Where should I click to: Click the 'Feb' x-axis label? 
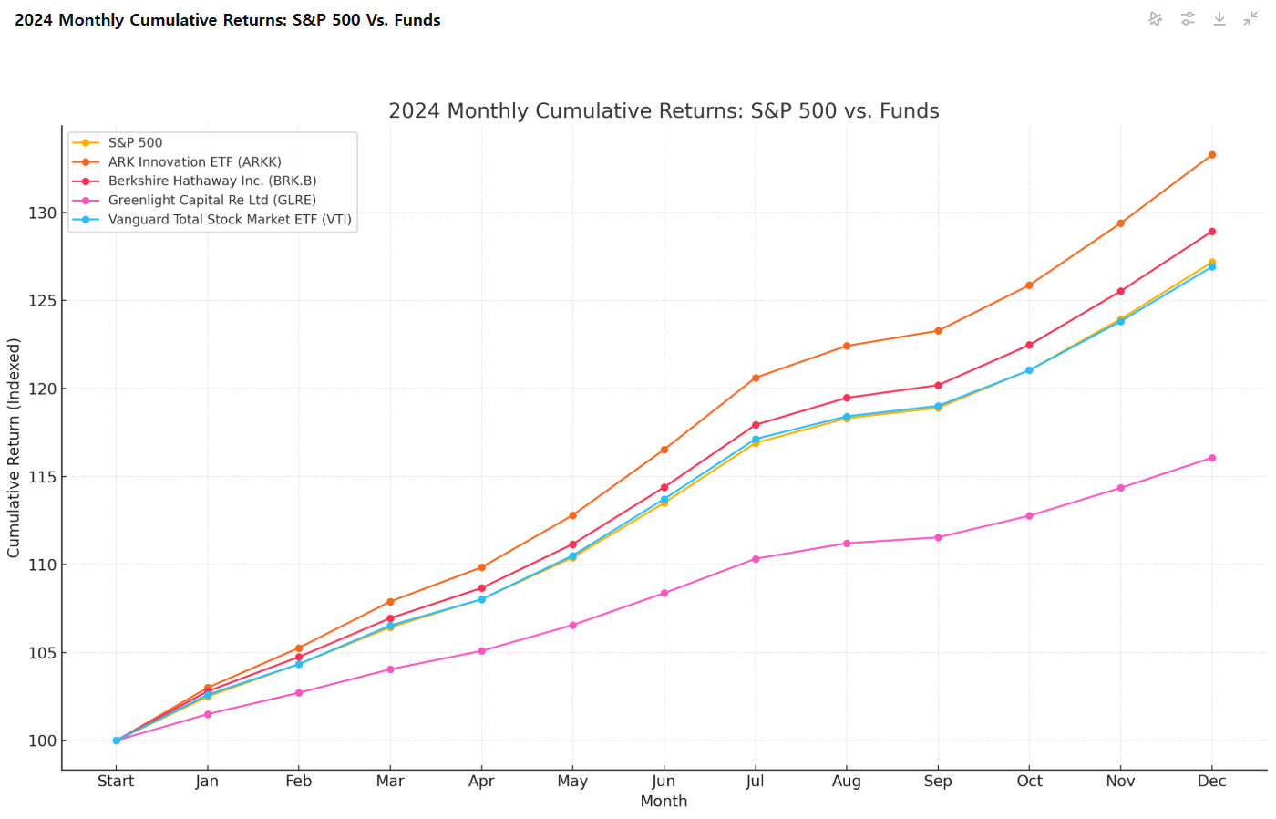pyautogui.click(x=298, y=781)
